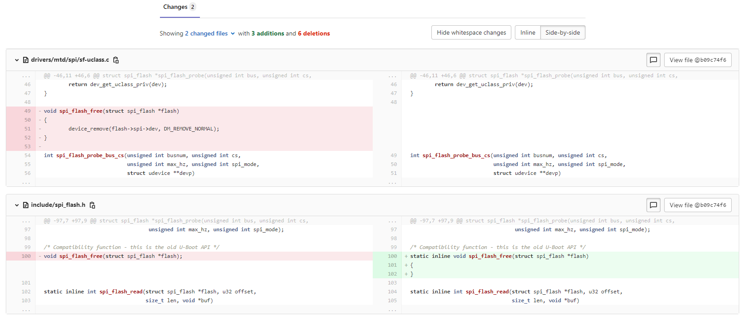This screenshot has width=741, height=316.
Task: Open the changed files dropdown
Action: 210,33
